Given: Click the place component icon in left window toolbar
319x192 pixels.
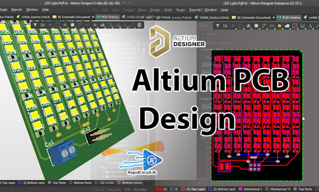Looking at the screenshot, I should 72,25.
